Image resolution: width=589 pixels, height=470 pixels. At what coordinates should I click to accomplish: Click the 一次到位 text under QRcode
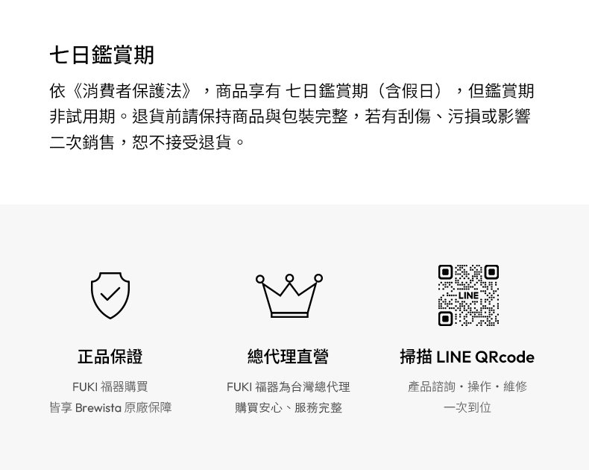(467, 407)
